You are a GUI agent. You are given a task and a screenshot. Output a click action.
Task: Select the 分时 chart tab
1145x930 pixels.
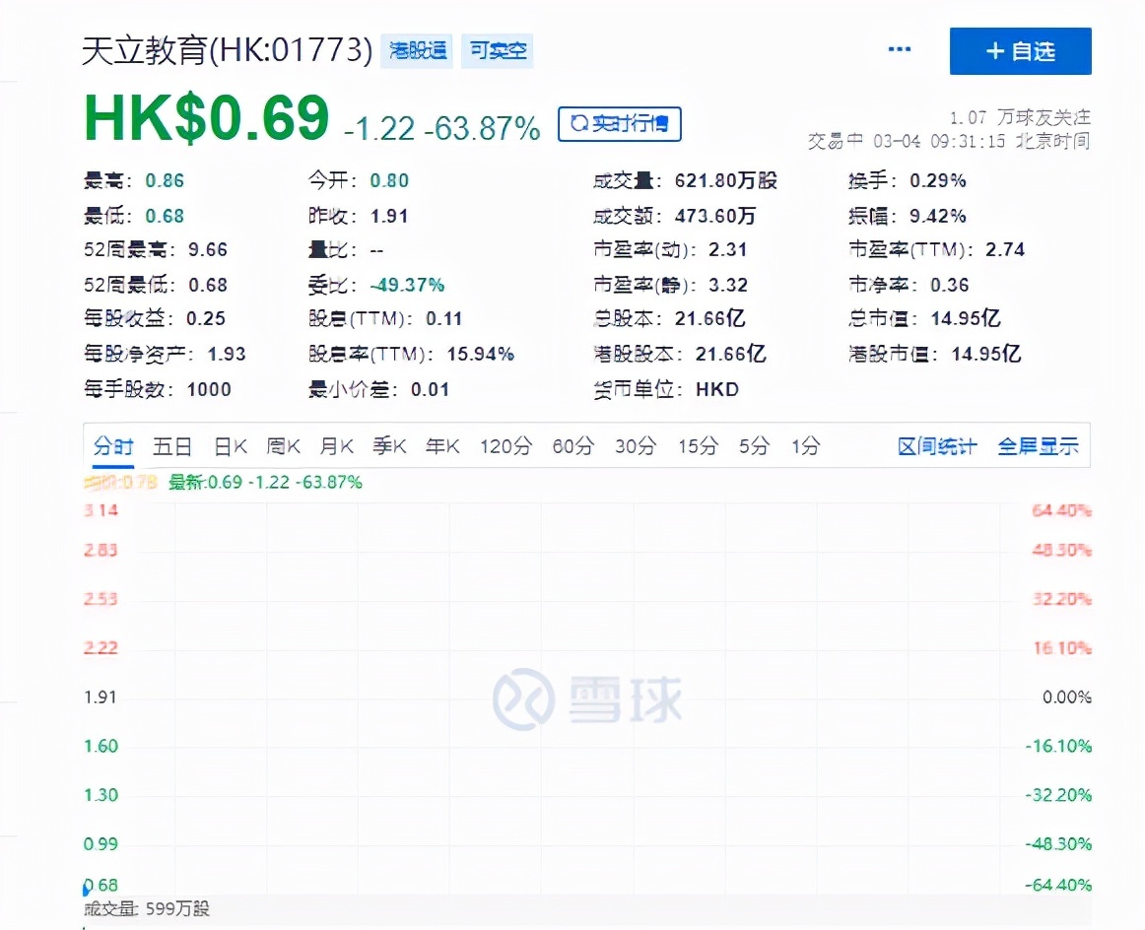click(113, 446)
